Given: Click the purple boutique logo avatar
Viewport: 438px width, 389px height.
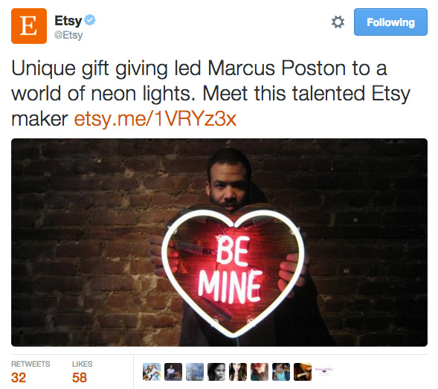Looking at the screenshot, I should pyautogui.click(x=324, y=372).
